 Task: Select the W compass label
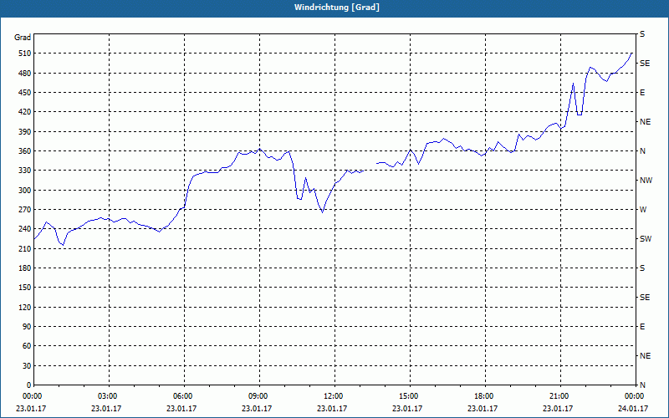tap(643, 210)
